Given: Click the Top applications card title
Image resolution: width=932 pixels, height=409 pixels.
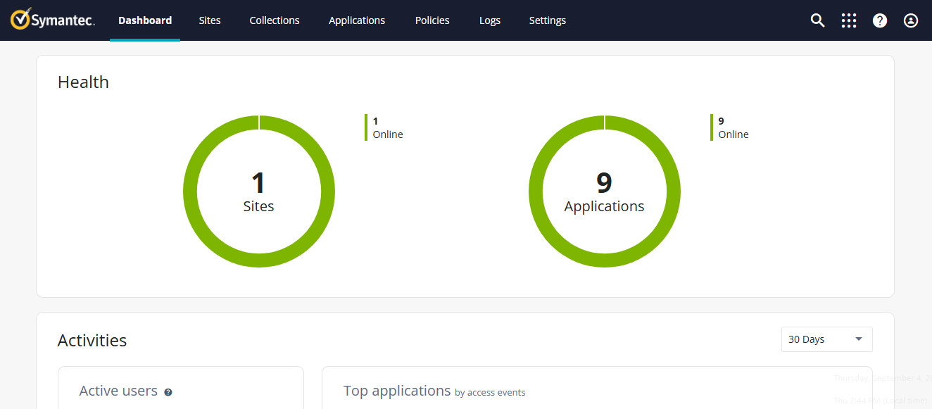Looking at the screenshot, I should [x=397, y=391].
